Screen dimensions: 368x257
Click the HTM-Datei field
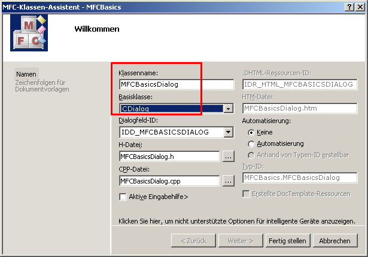[x=300, y=108]
